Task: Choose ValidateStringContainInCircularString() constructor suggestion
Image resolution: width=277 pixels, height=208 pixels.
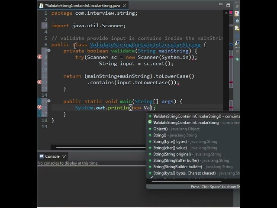Action: tap(194, 116)
